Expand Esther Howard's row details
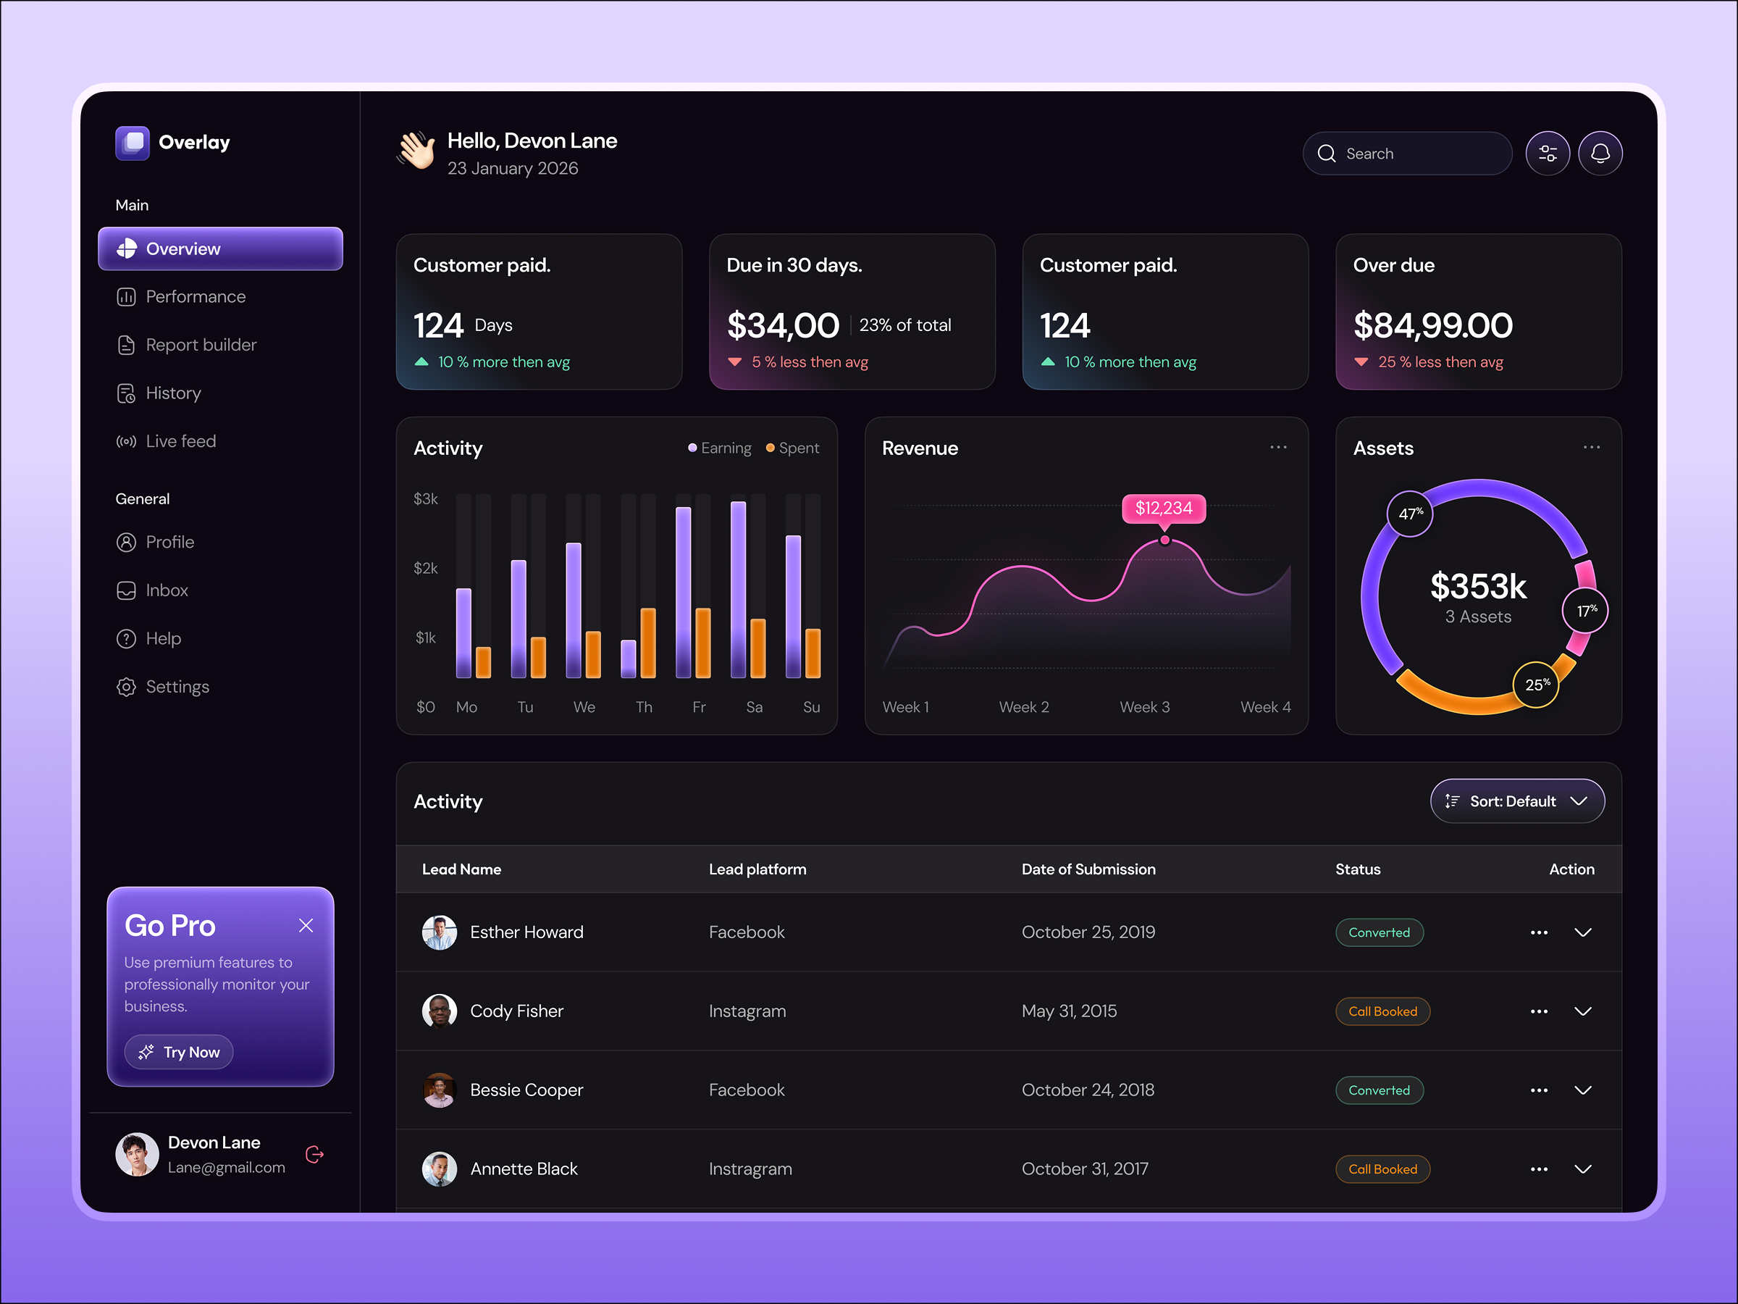 1583,932
